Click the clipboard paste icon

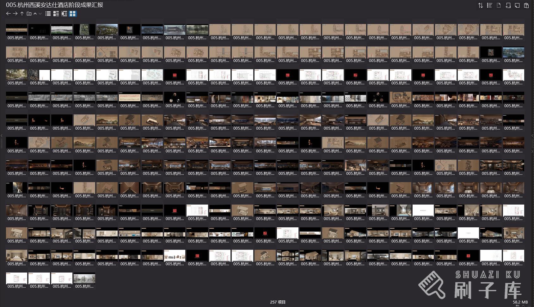point(526,5)
